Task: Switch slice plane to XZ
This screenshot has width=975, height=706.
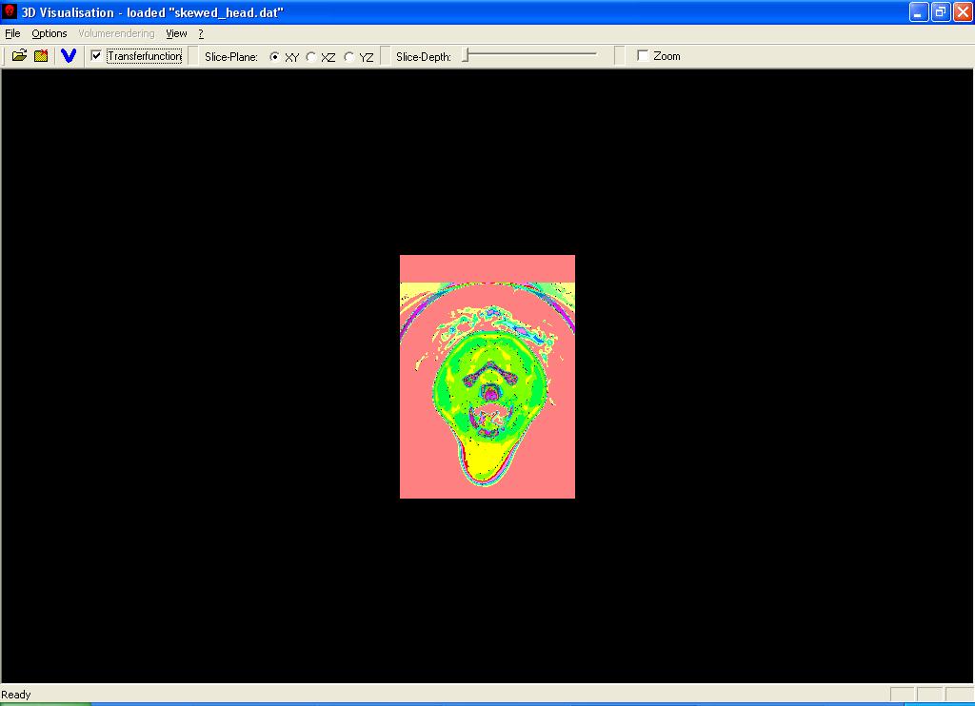Action: [x=311, y=57]
